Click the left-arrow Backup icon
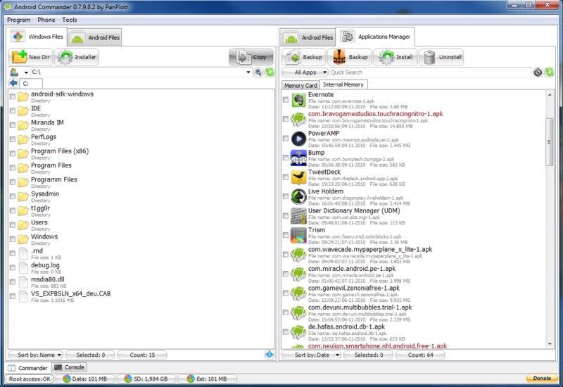The height and width of the screenshot is (387, 563). (x=293, y=57)
